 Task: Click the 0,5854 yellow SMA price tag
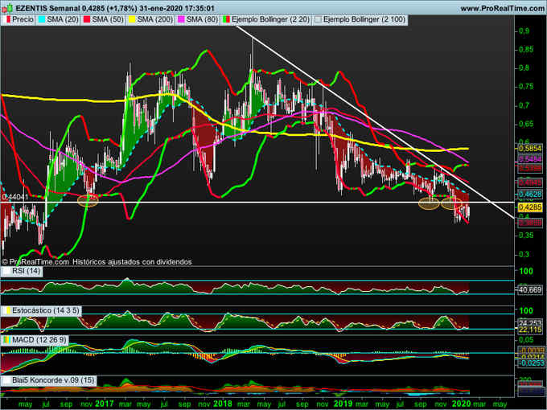(x=530, y=149)
